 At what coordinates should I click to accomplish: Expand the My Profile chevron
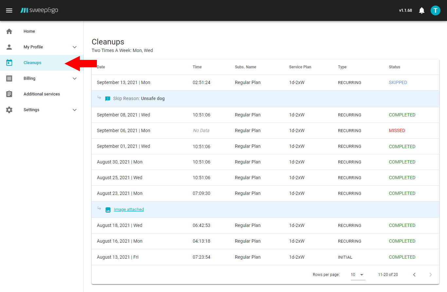[75, 47]
